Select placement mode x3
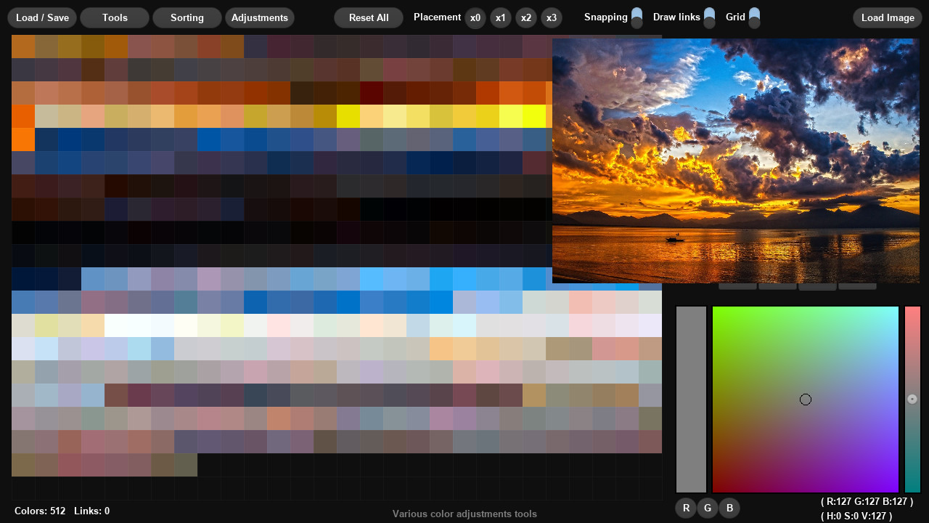Image resolution: width=929 pixels, height=523 pixels. click(552, 18)
